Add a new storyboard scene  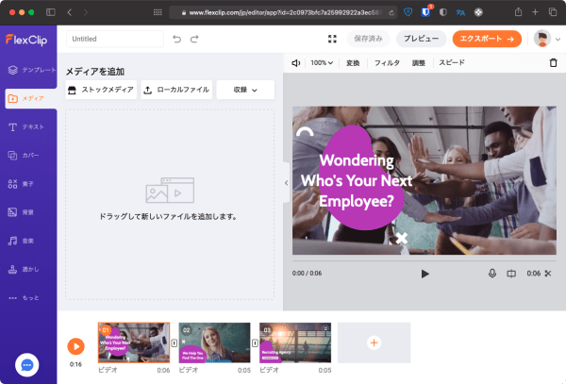pos(374,342)
